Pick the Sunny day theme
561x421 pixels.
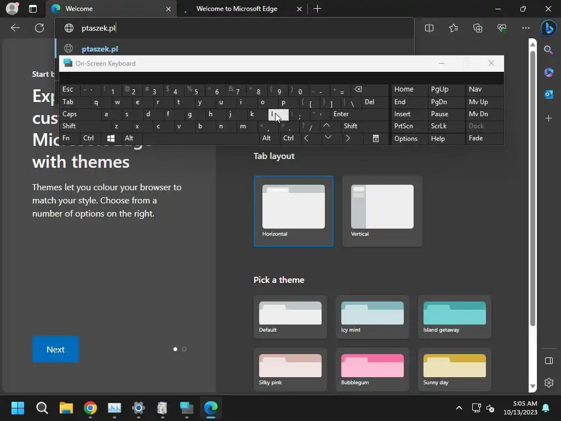[x=454, y=369]
